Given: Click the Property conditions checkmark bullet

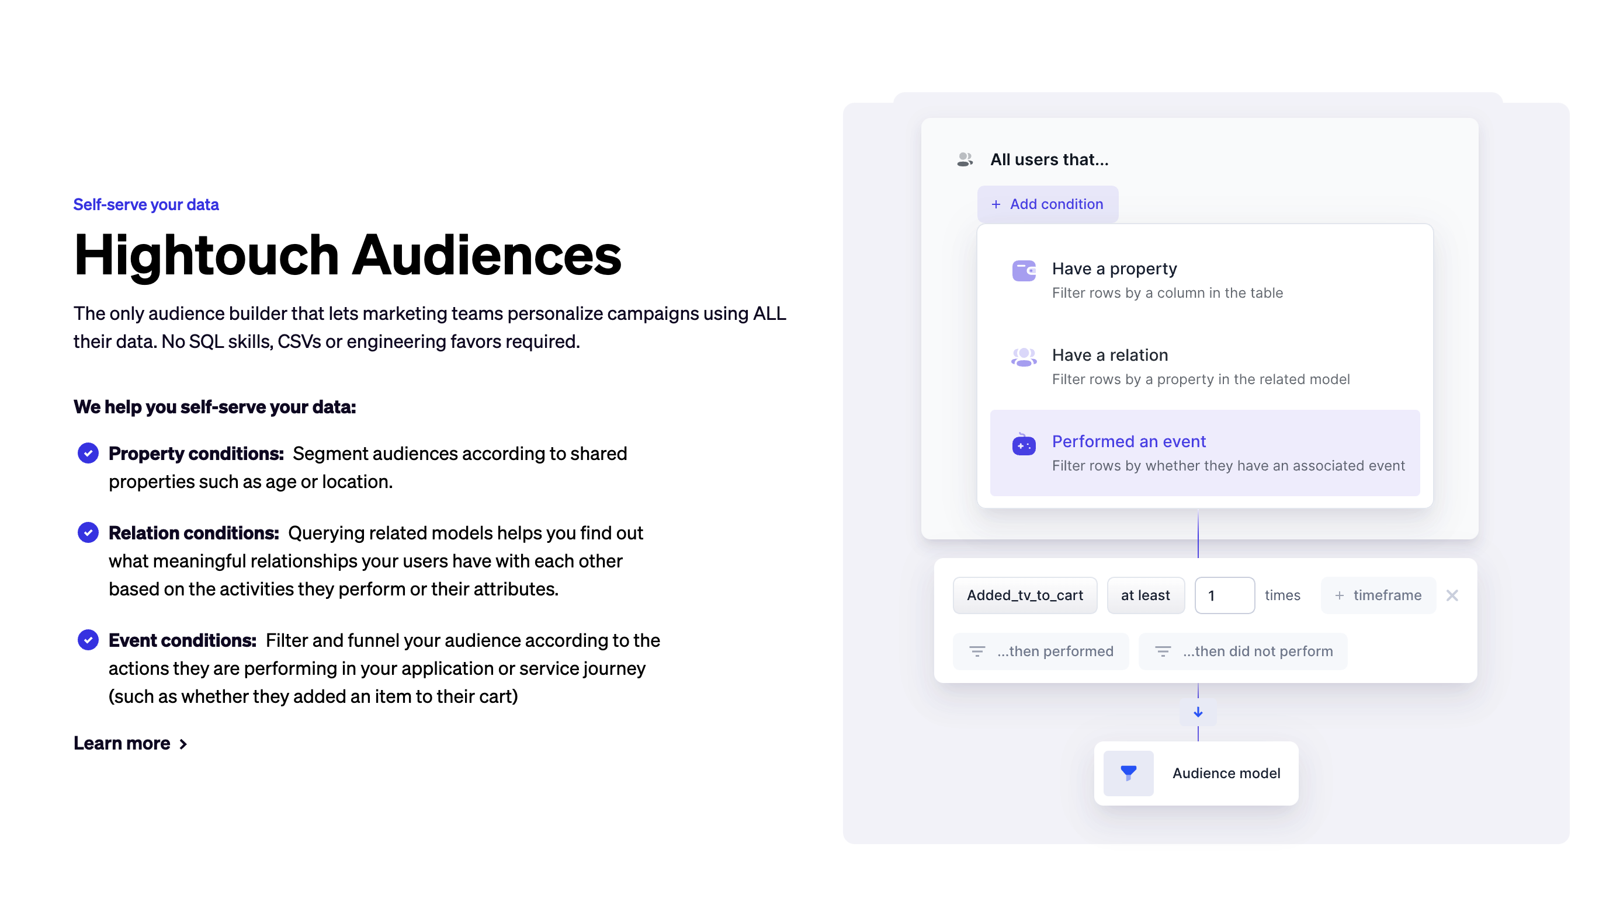Looking at the screenshot, I should point(88,454).
